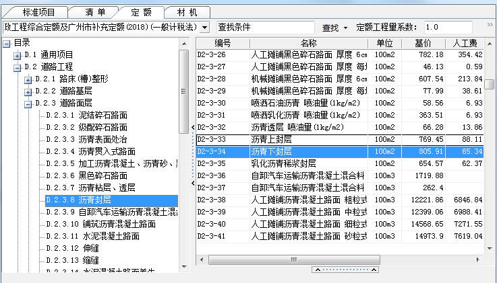Select row D2-3-41
The image size is (497, 283).
click(340, 236)
